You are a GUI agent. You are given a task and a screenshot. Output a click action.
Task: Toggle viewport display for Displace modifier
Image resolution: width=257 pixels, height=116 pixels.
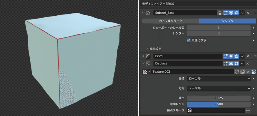pyautogui.click(x=231, y=63)
